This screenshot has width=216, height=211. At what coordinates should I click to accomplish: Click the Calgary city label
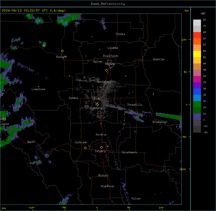click(x=100, y=151)
